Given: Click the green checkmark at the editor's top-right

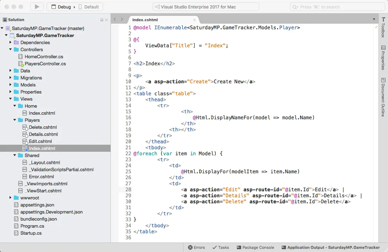Looking at the screenshot, I should tap(376, 27).
